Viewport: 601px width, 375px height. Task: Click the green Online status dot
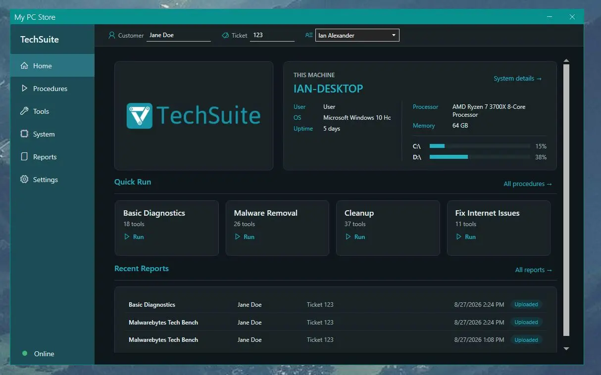coord(25,353)
